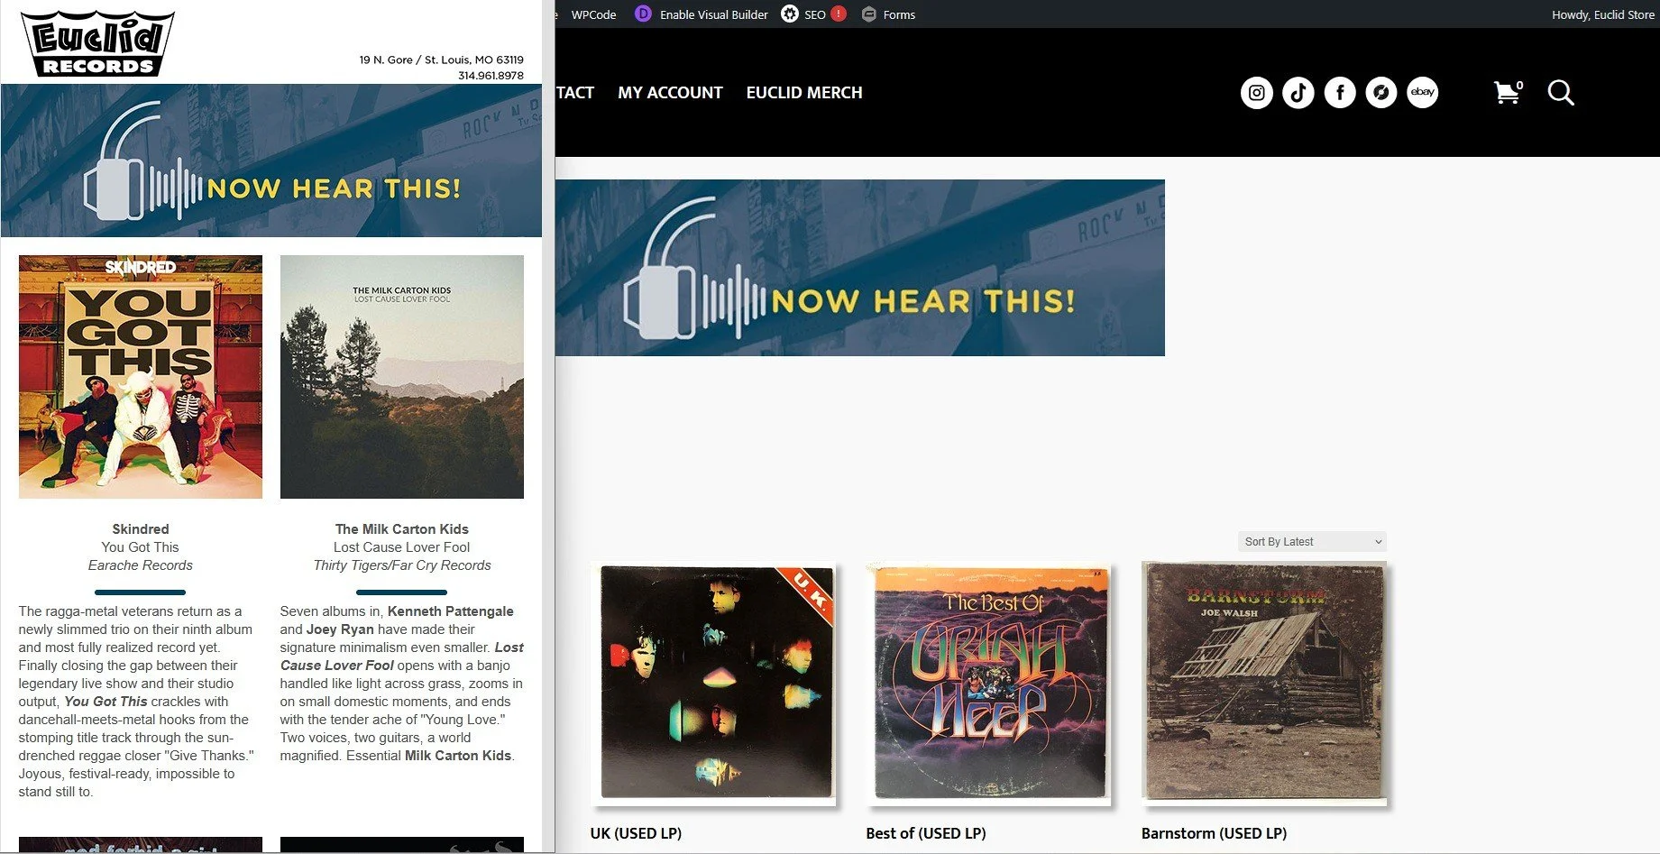
Task: Open the eBay store icon
Action: pyautogui.click(x=1422, y=93)
